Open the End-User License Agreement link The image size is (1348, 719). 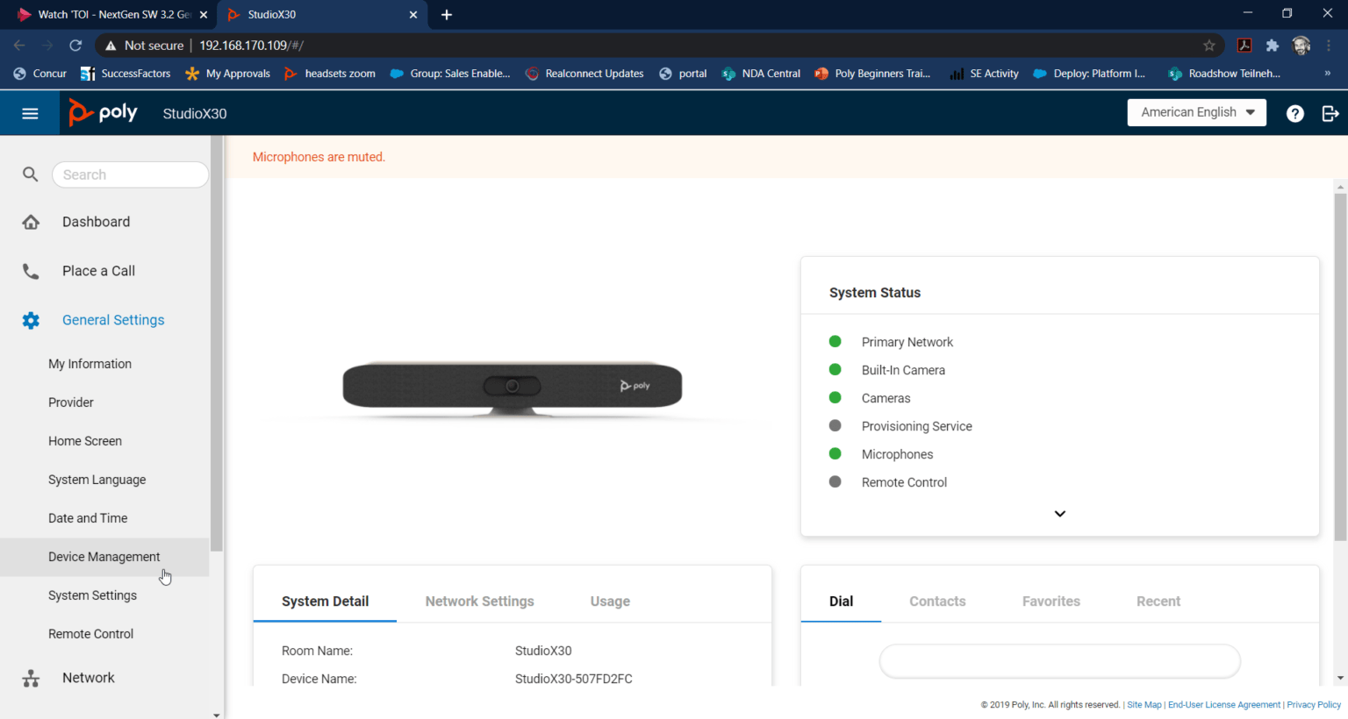click(1223, 705)
